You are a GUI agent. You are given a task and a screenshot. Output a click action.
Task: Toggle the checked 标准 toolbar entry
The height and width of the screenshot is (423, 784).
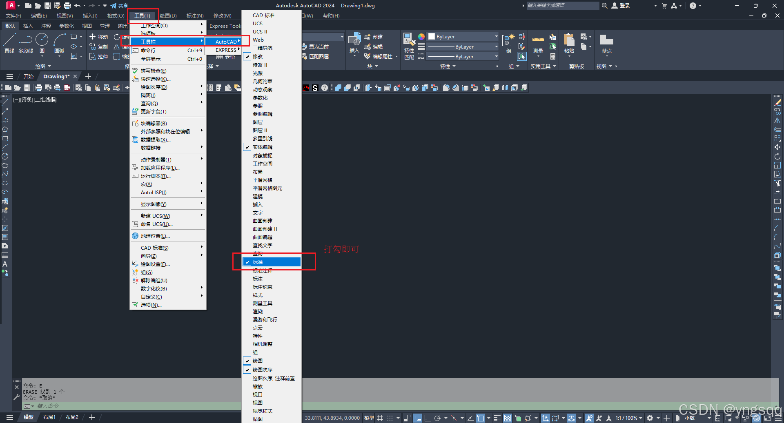tap(272, 262)
